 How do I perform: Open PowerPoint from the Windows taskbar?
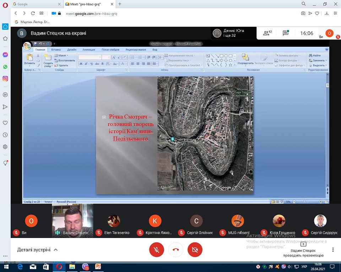click(98, 267)
